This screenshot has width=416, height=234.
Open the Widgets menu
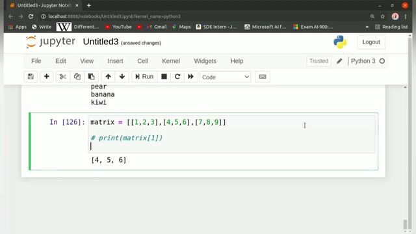[x=205, y=61]
